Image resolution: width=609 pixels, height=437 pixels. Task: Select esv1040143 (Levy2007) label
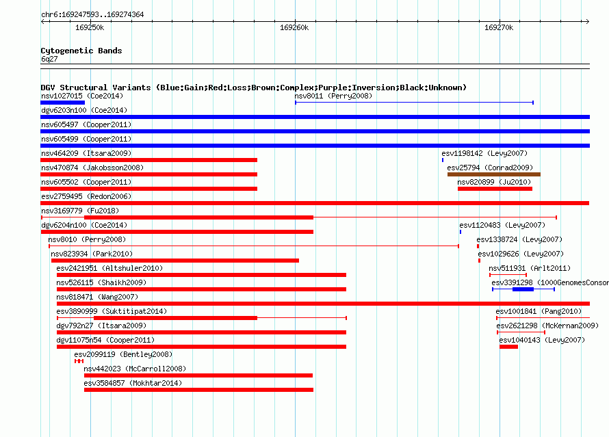542,340
